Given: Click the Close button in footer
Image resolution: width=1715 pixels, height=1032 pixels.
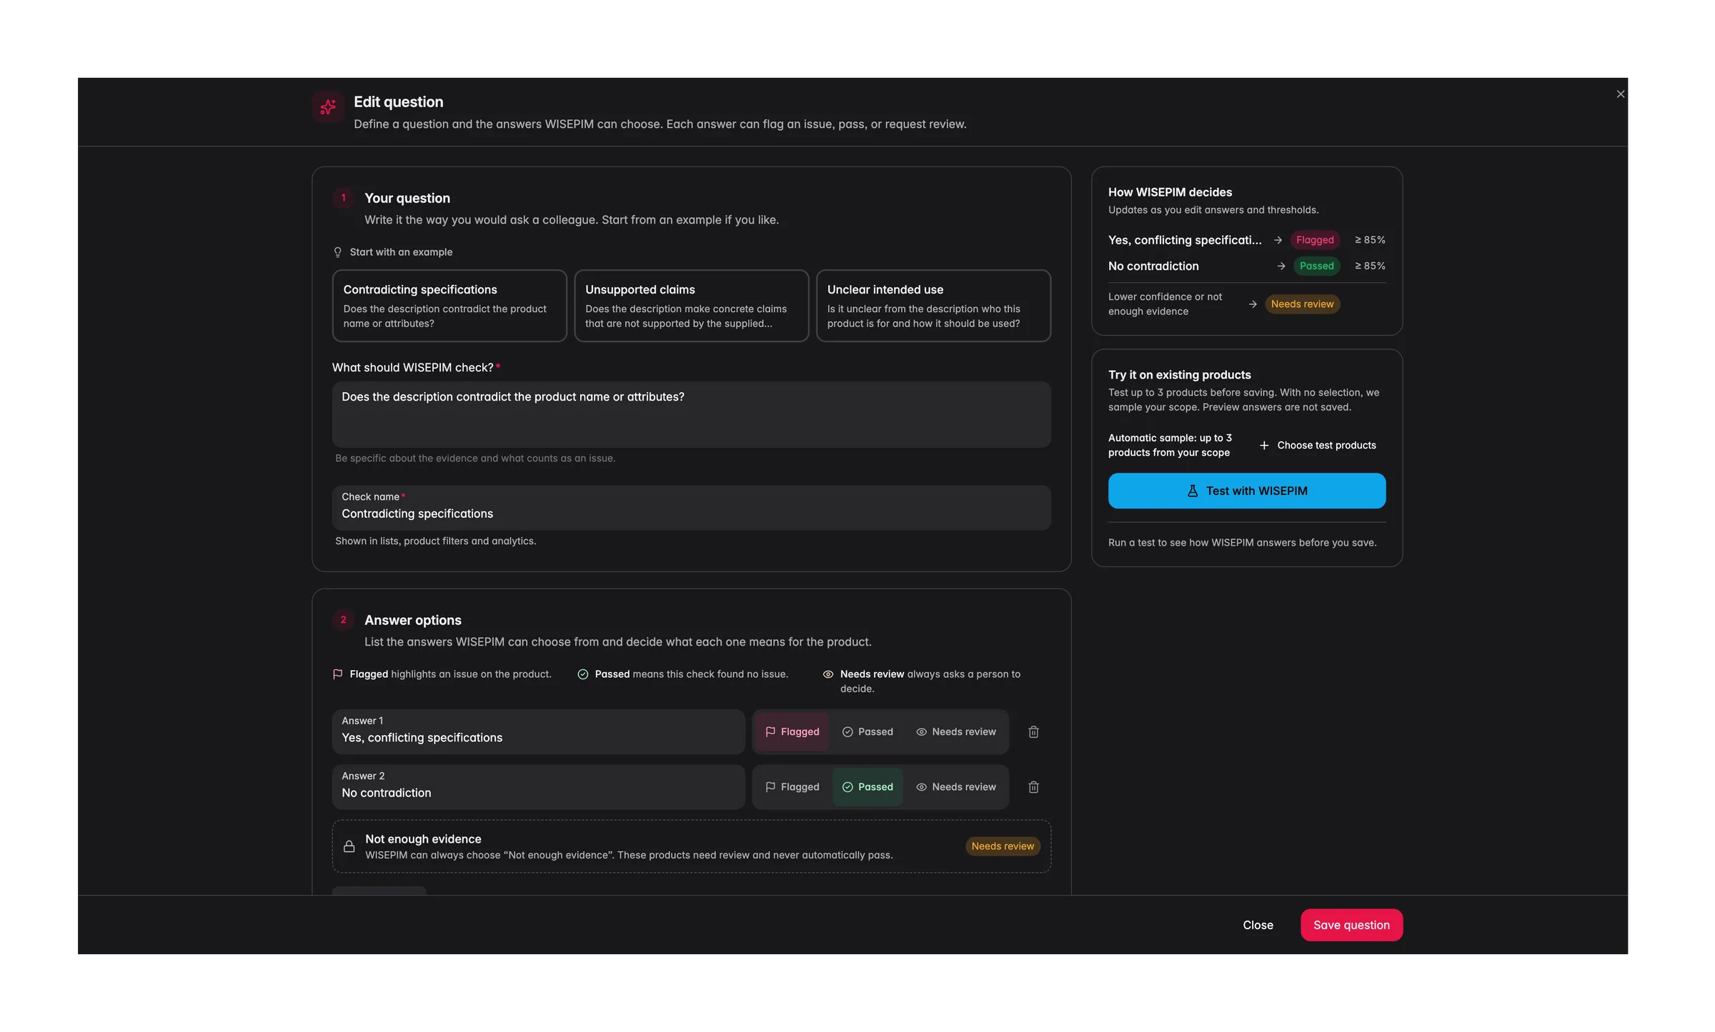Looking at the screenshot, I should click(1258, 925).
